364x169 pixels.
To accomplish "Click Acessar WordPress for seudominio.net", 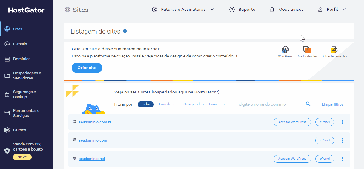I will pos(292,159).
